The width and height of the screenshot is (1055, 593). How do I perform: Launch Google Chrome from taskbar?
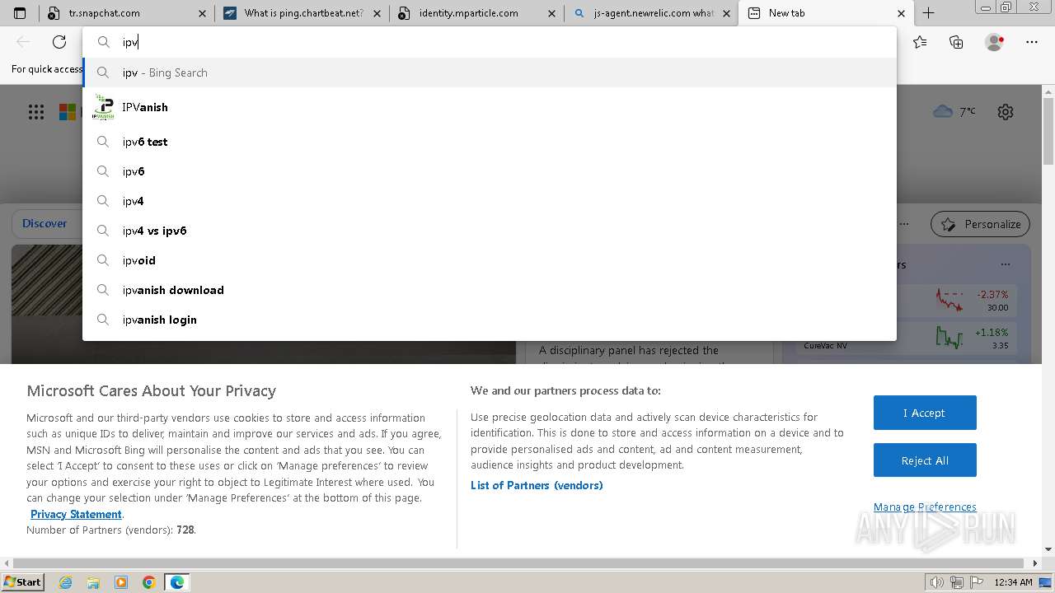[x=149, y=582]
